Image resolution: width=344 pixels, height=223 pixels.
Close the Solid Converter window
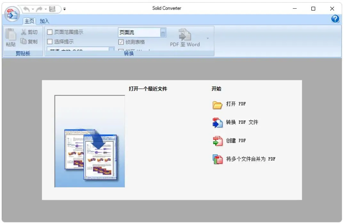(332, 9)
